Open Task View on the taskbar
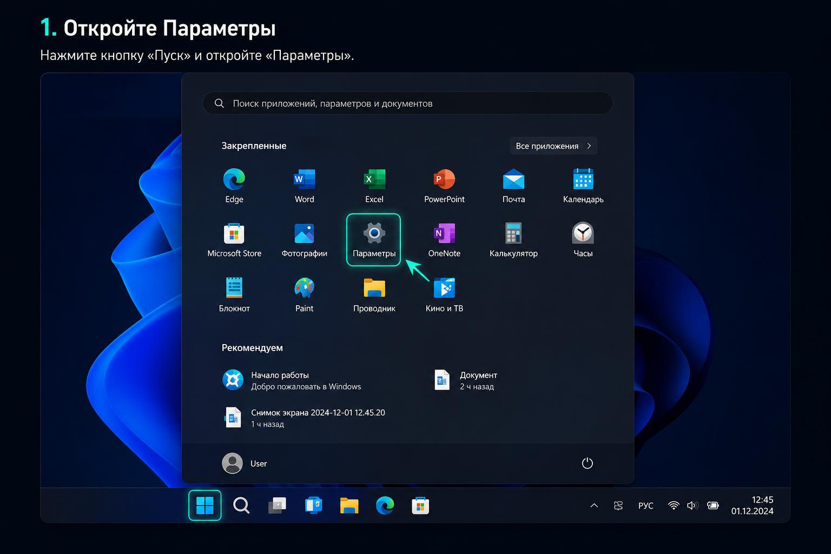 point(278,505)
